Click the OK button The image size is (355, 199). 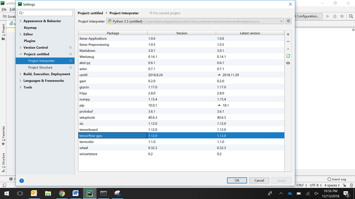click(237, 180)
